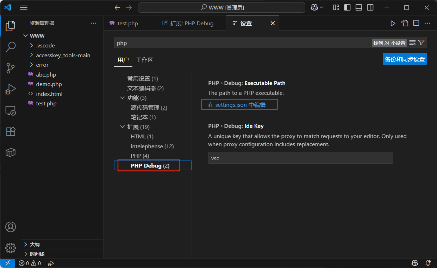This screenshot has height=268, width=437.
Task: Open the Explorer view in activity bar
Action: (11, 26)
